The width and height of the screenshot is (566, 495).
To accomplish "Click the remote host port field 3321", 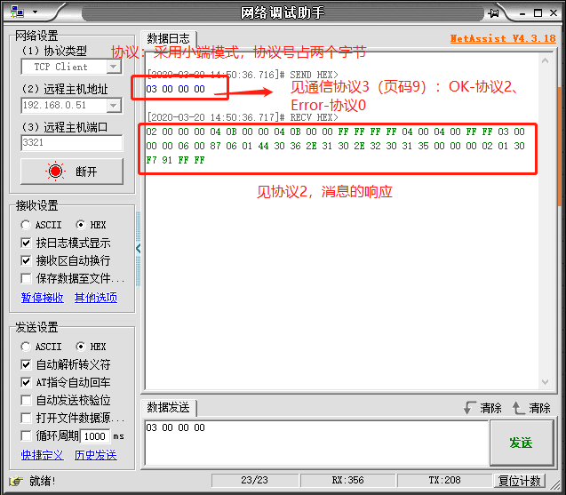I will pos(71,142).
